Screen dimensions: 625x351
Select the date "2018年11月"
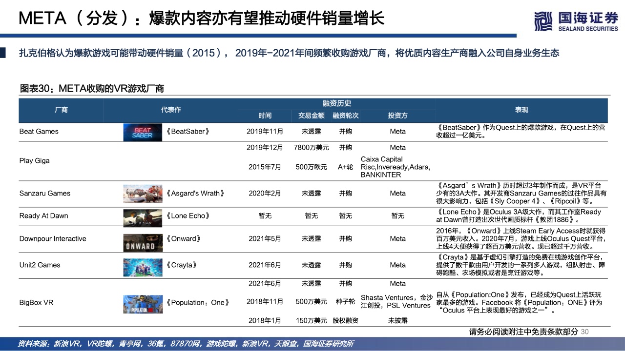(x=265, y=302)
